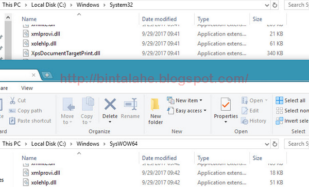Click Paste shortcut in the ribbon
Screen dimensions: 309x187
tap(30, 121)
